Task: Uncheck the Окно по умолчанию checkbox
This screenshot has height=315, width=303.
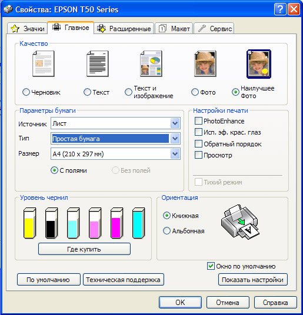Action: click(211, 266)
